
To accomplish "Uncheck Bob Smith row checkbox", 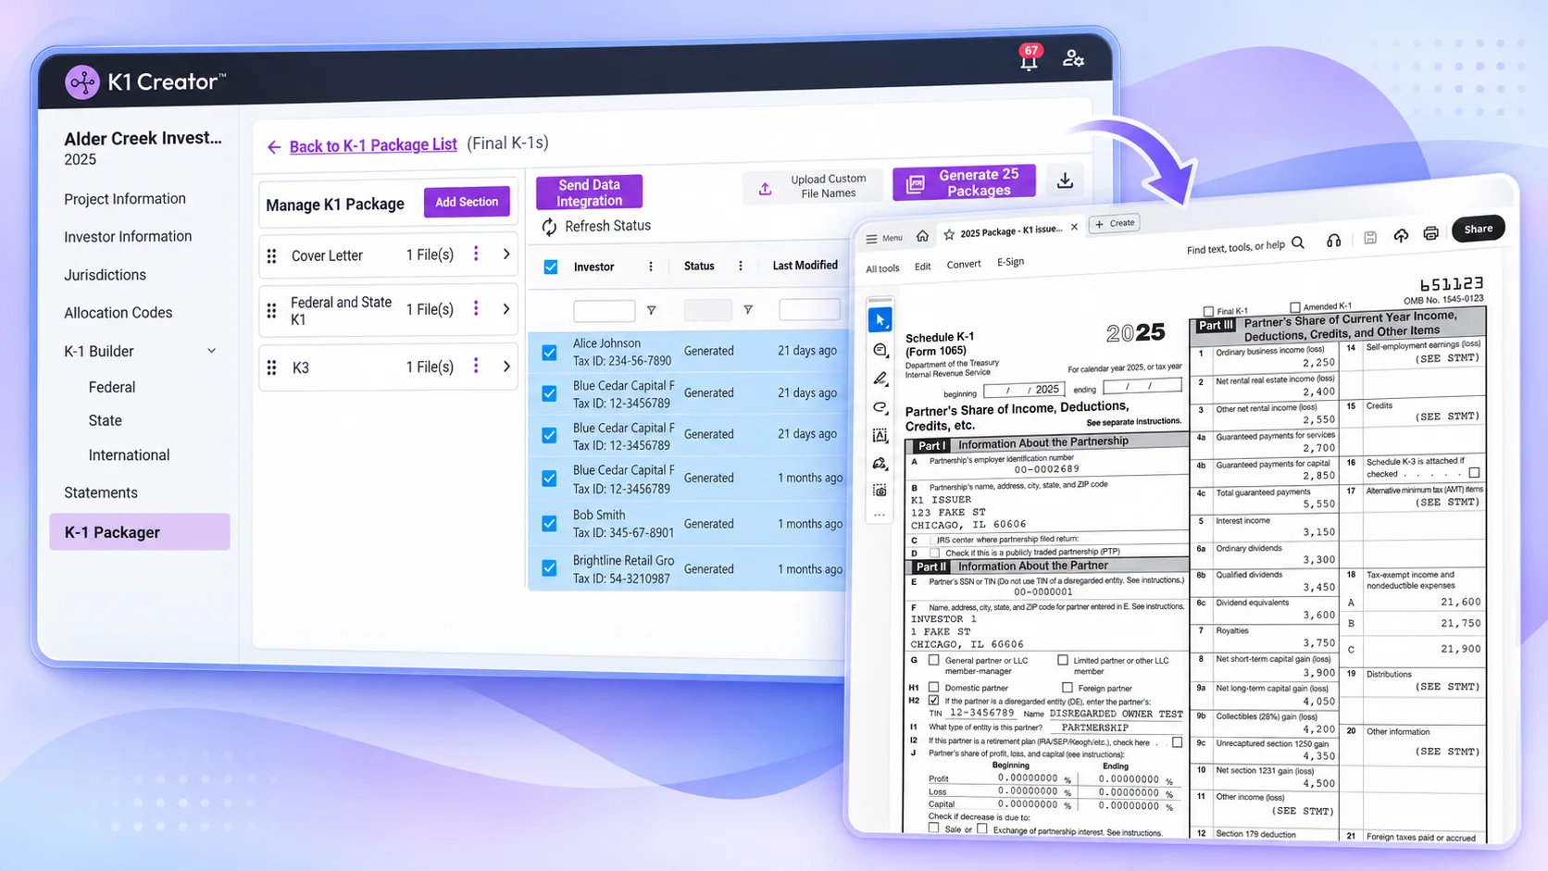I will click(550, 523).
